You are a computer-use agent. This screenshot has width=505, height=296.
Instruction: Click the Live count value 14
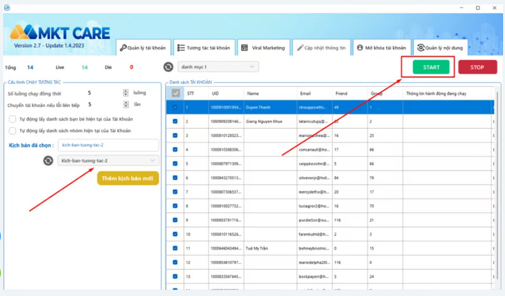coord(84,67)
